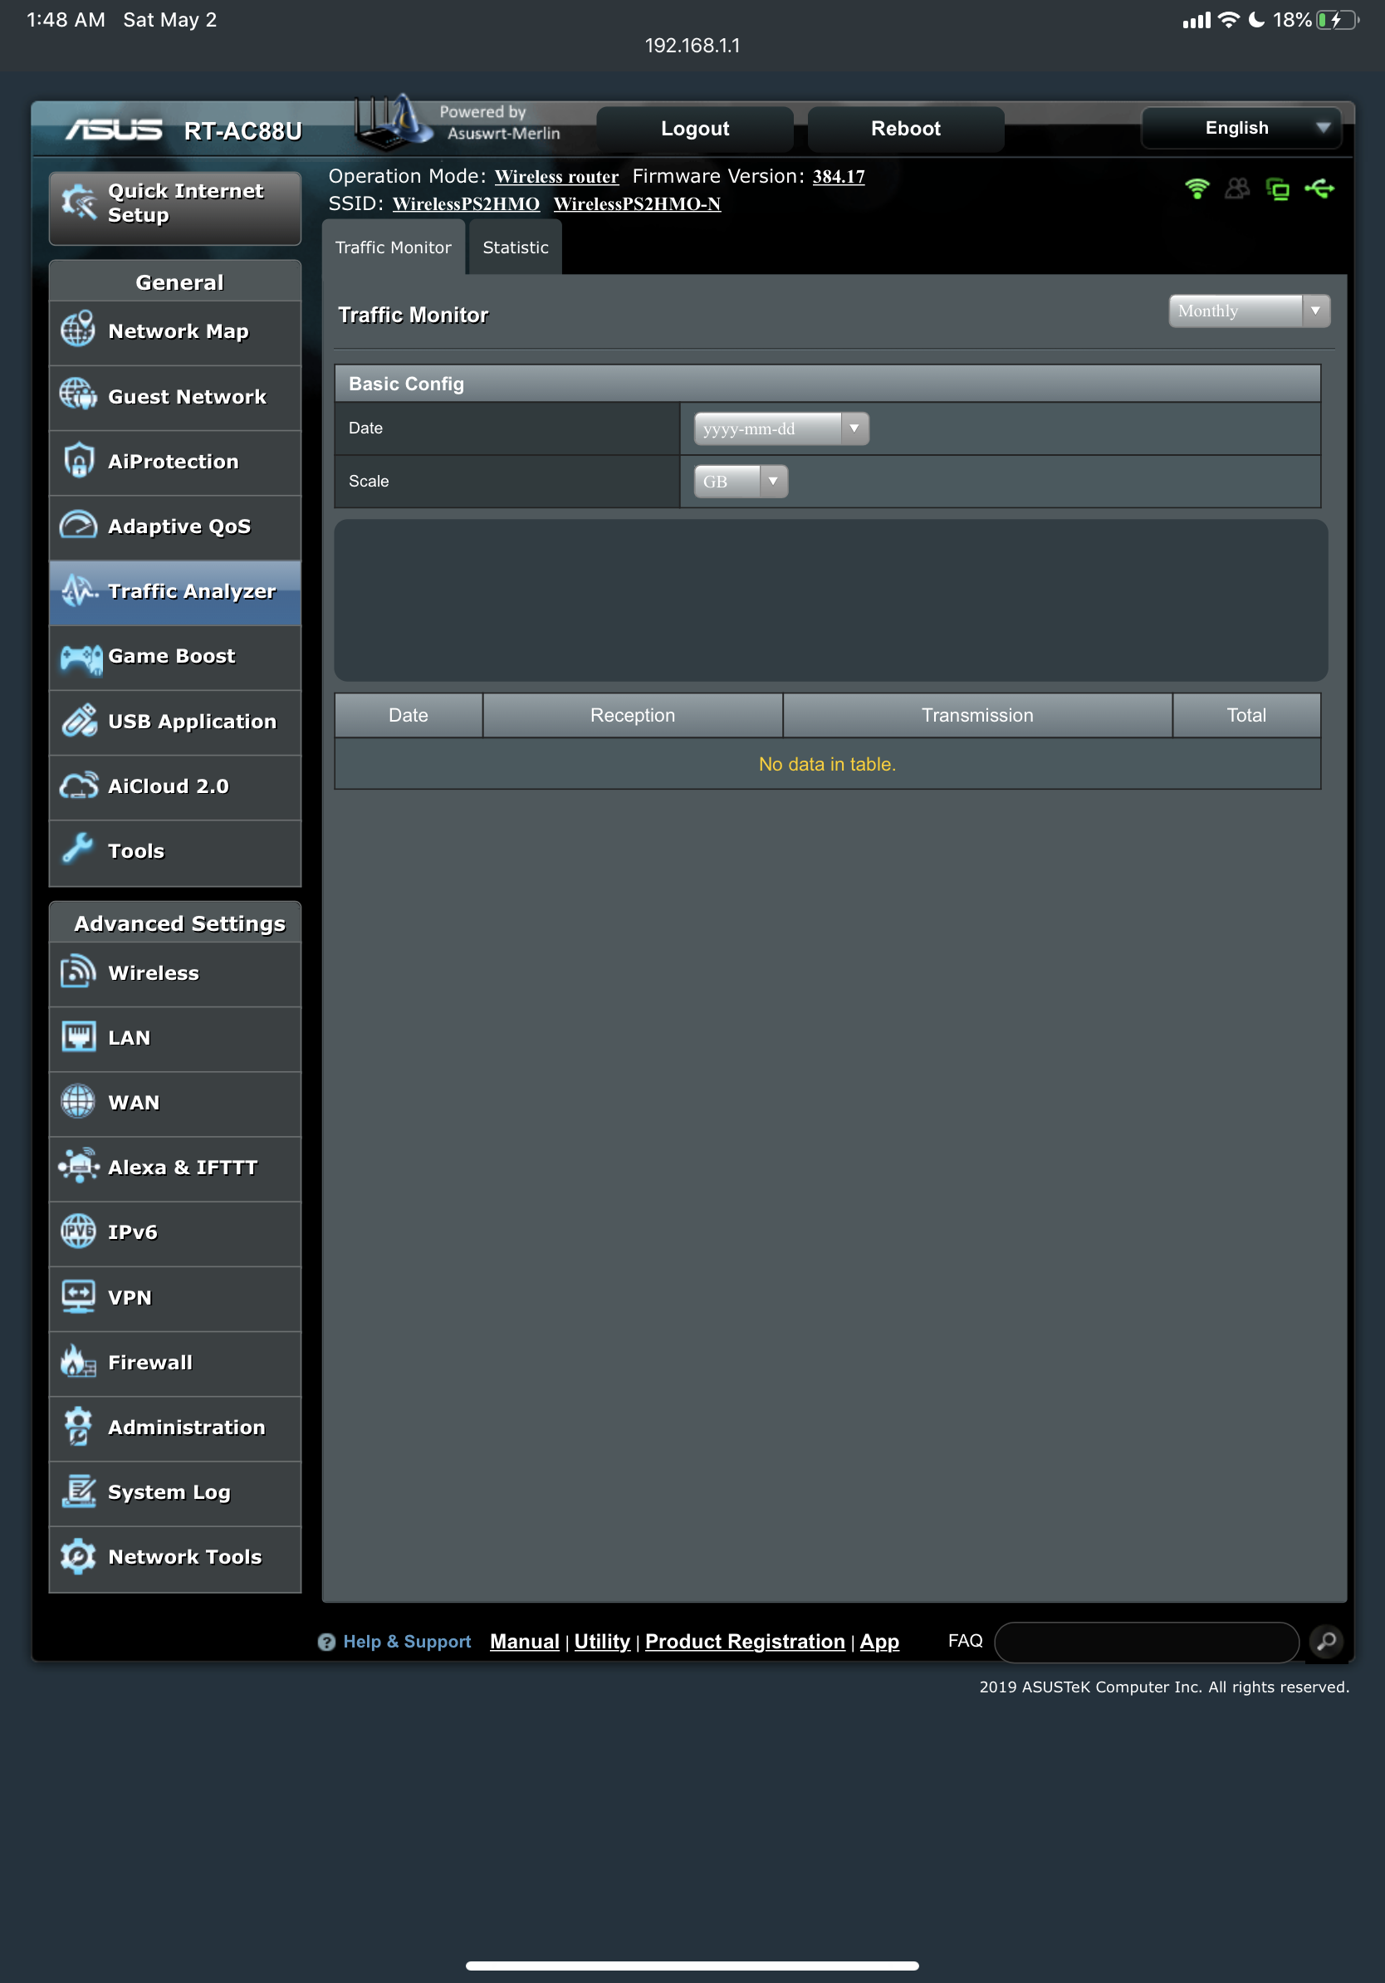Expand the GB scale dropdown

(740, 481)
